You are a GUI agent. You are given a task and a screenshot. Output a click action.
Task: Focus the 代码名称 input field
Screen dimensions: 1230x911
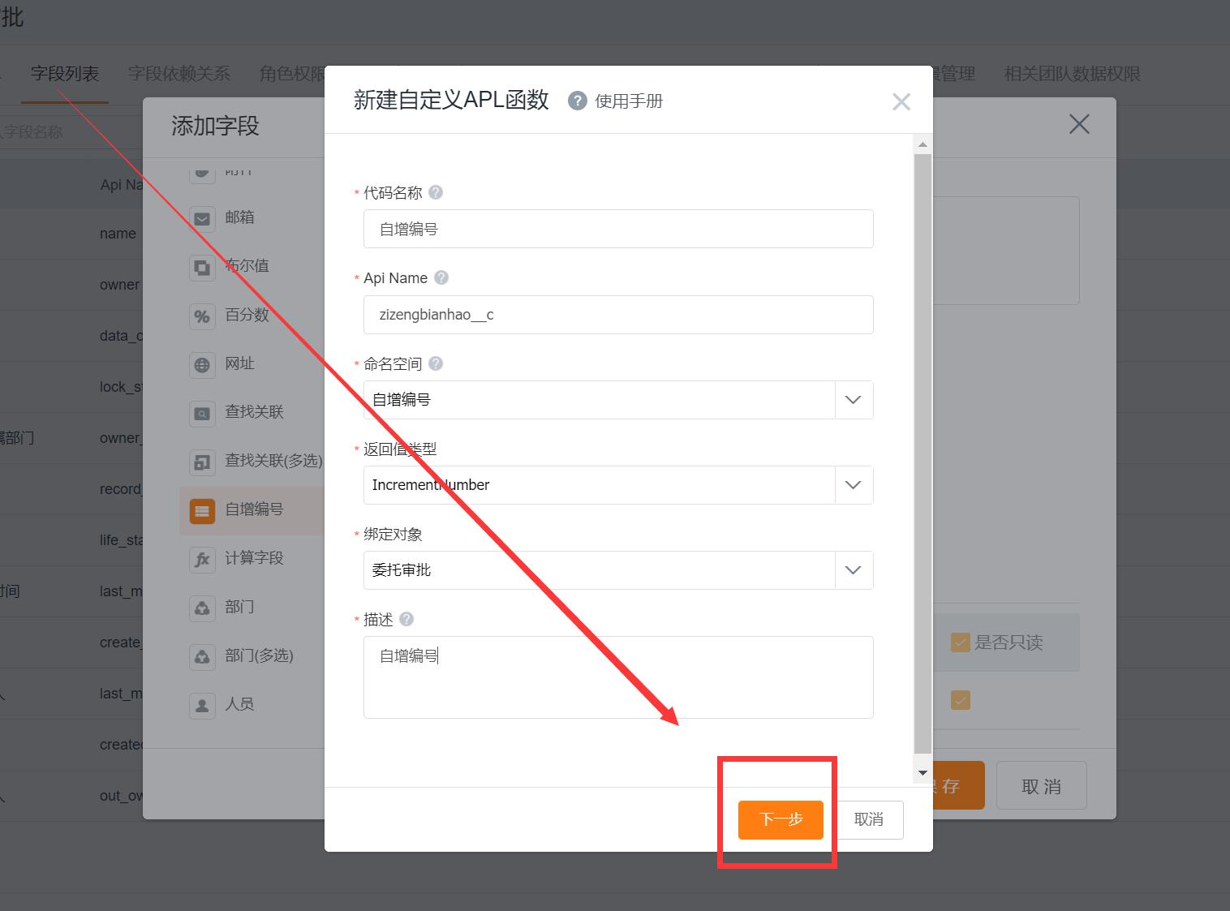(618, 229)
